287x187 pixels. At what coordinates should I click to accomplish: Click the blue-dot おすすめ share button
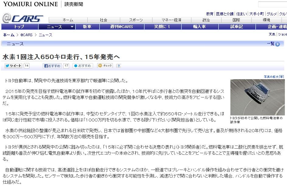pos(82,66)
